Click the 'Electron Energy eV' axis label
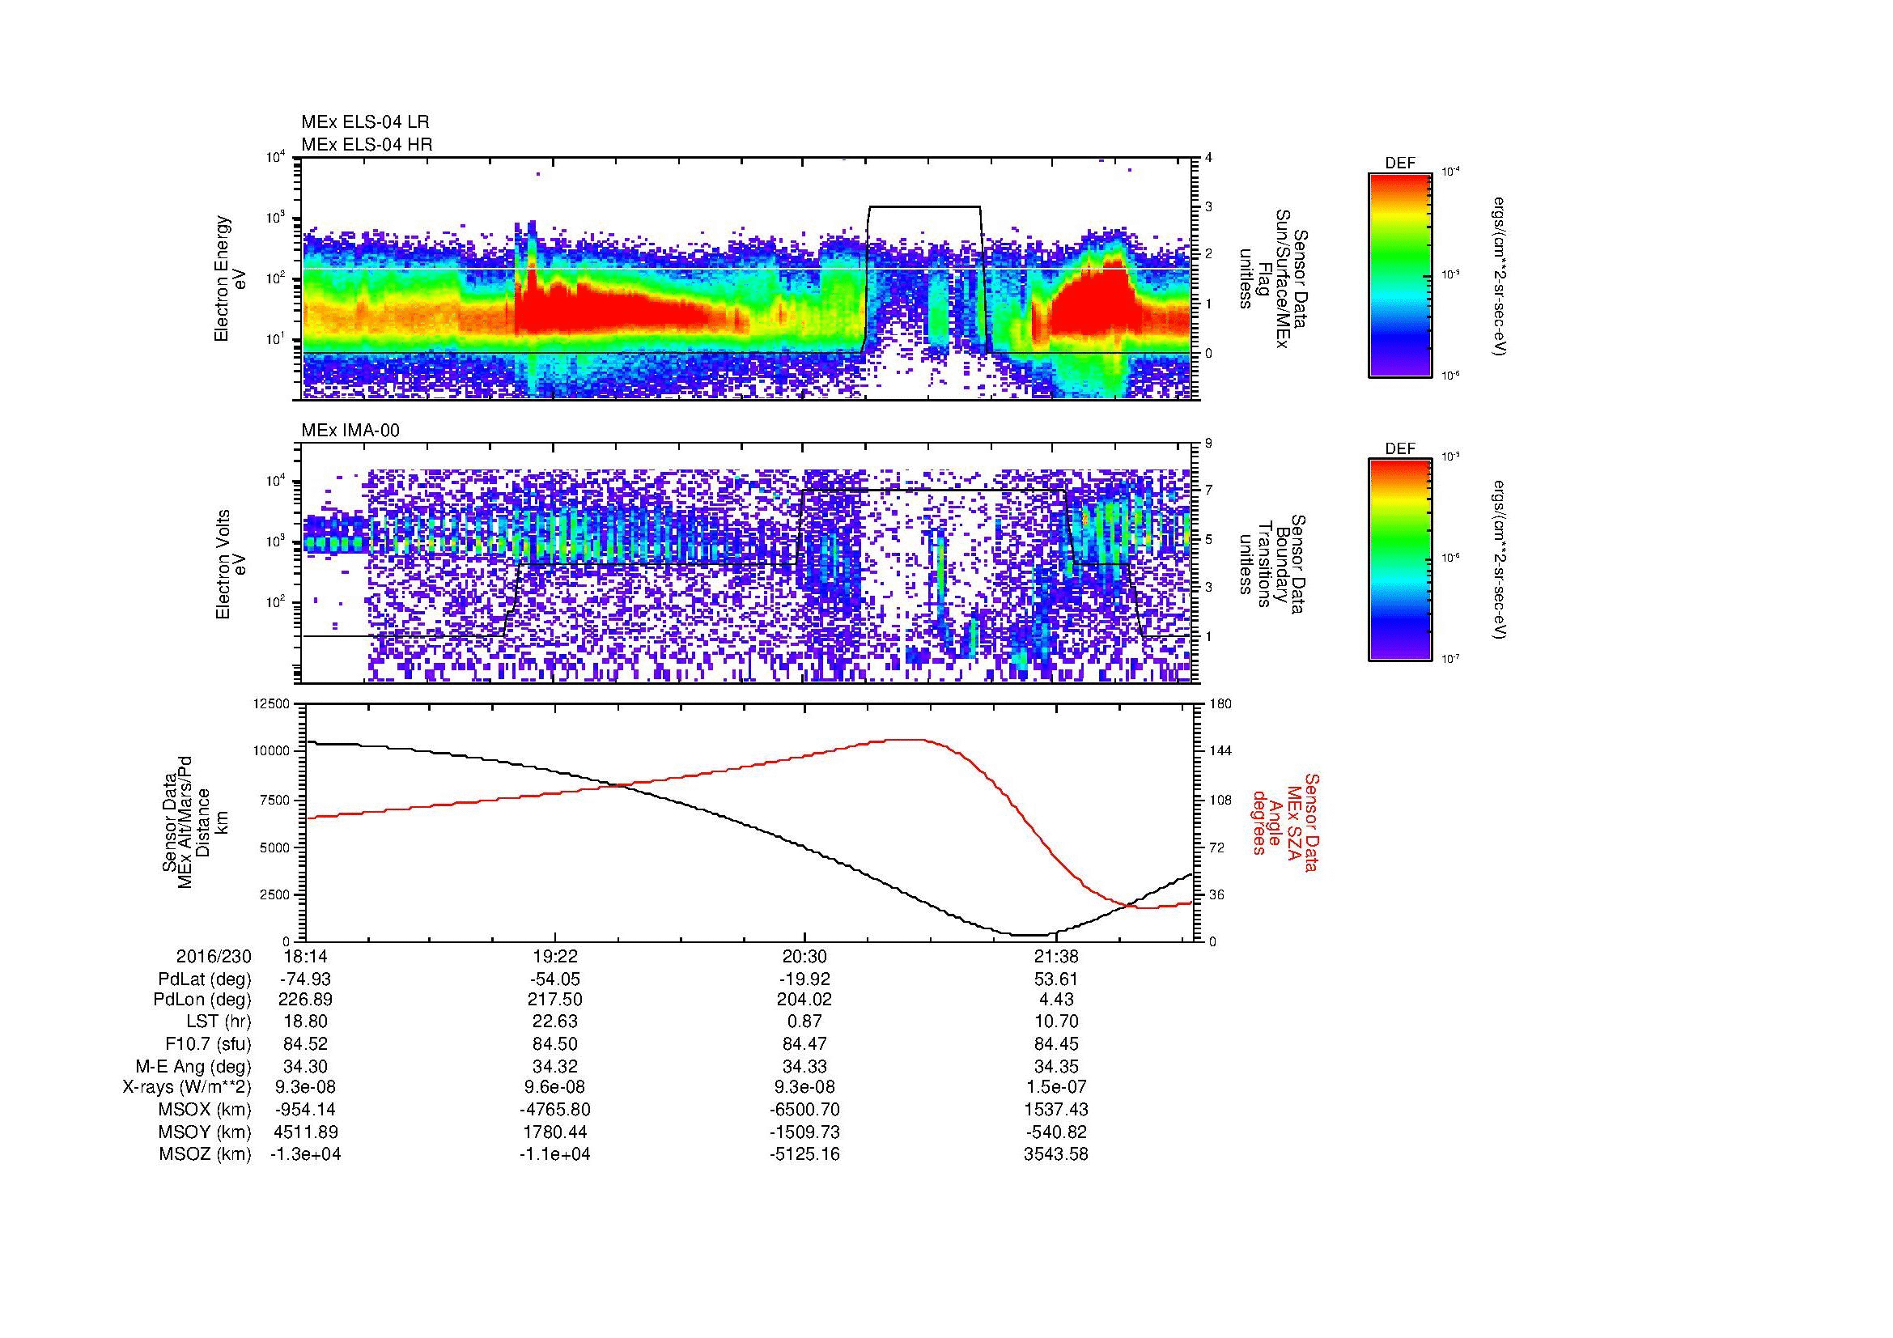This screenshot has height=1338, width=1893. point(230,278)
